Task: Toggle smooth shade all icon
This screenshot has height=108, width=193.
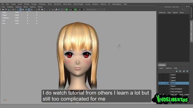Action: (21, 10)
